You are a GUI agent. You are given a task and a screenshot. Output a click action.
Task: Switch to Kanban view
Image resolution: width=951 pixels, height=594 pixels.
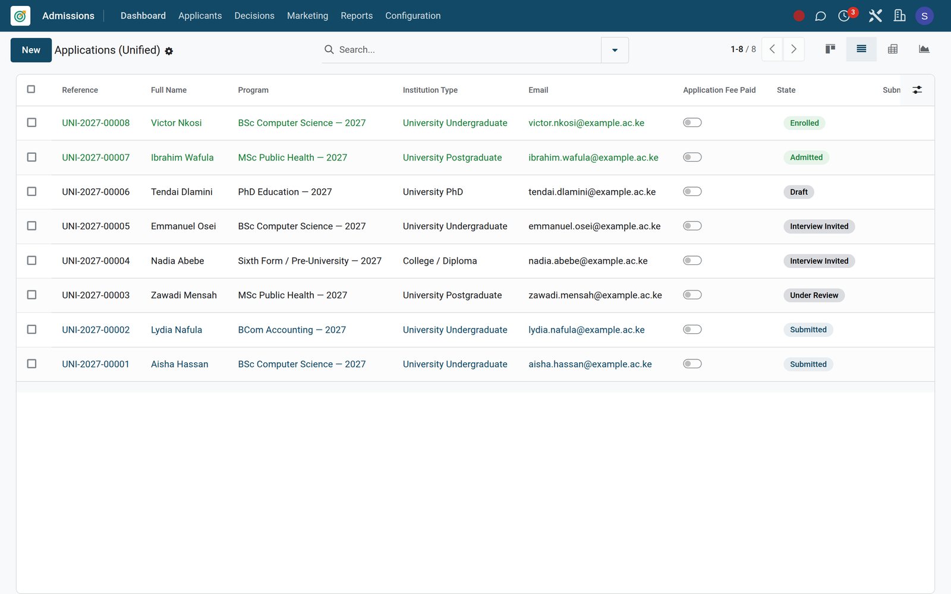coord(830,49)
